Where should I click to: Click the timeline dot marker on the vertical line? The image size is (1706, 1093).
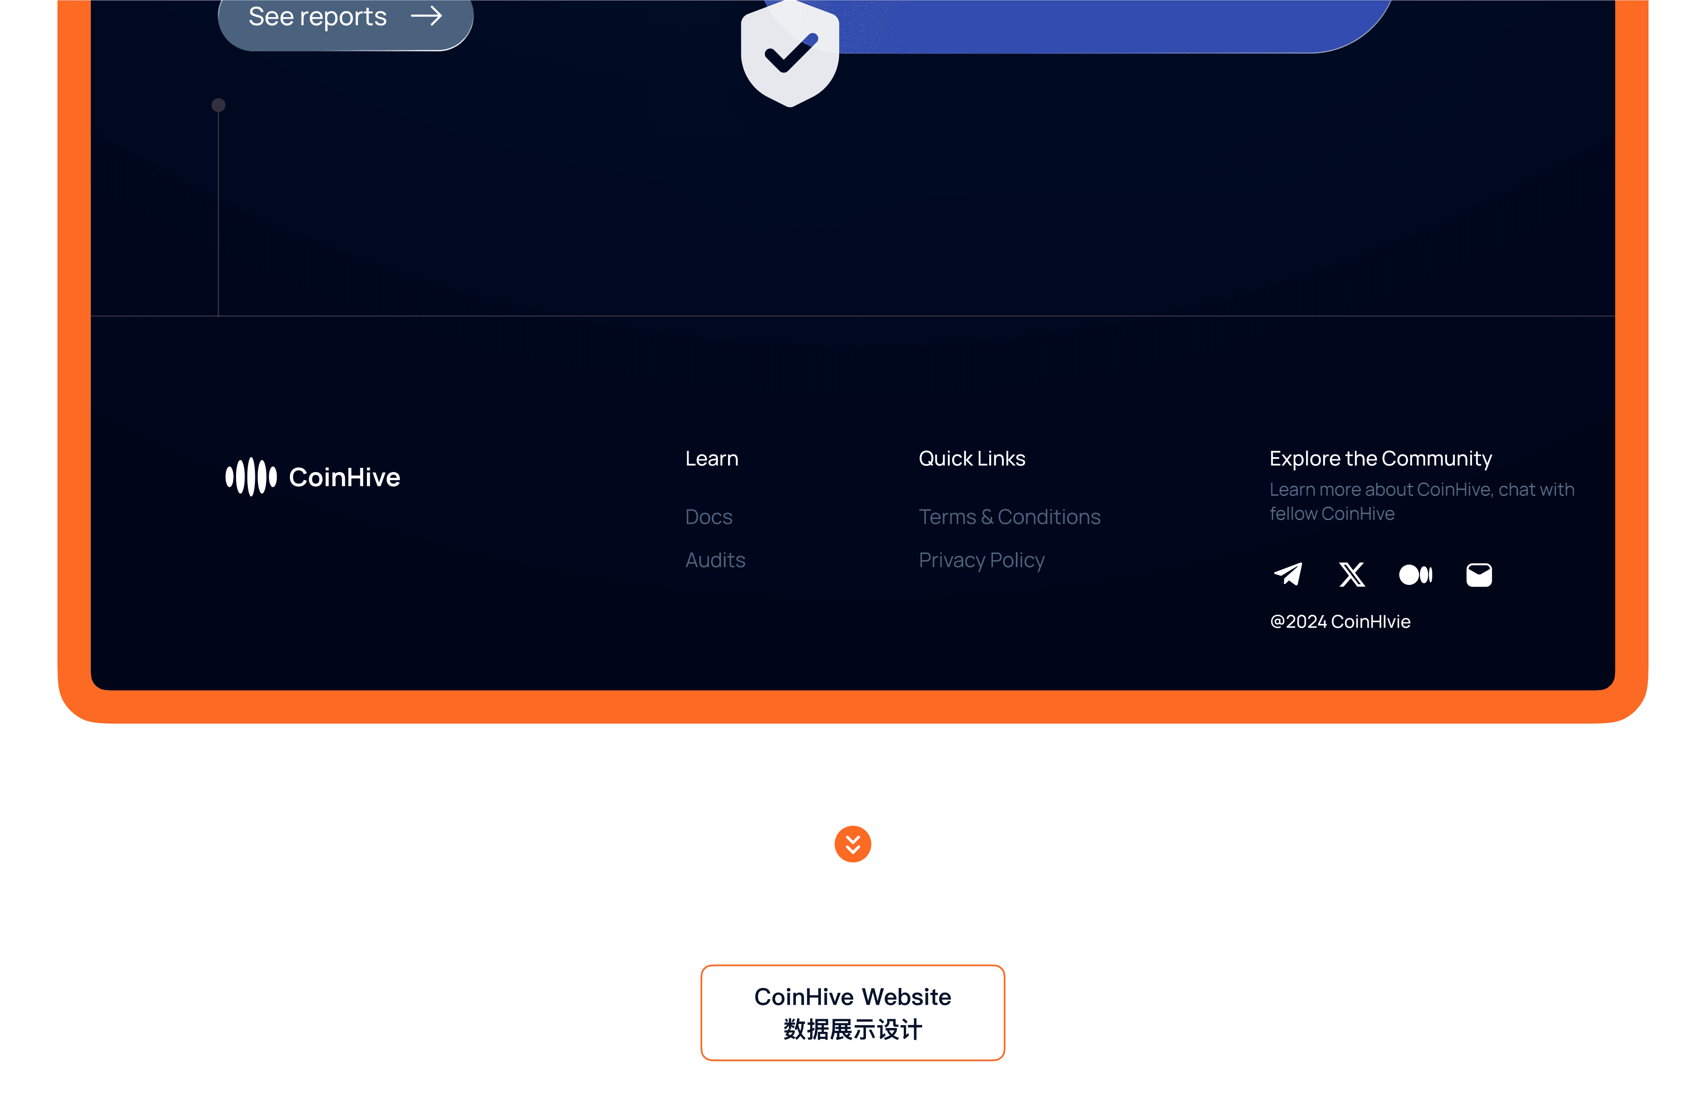[x=219, y=105]
